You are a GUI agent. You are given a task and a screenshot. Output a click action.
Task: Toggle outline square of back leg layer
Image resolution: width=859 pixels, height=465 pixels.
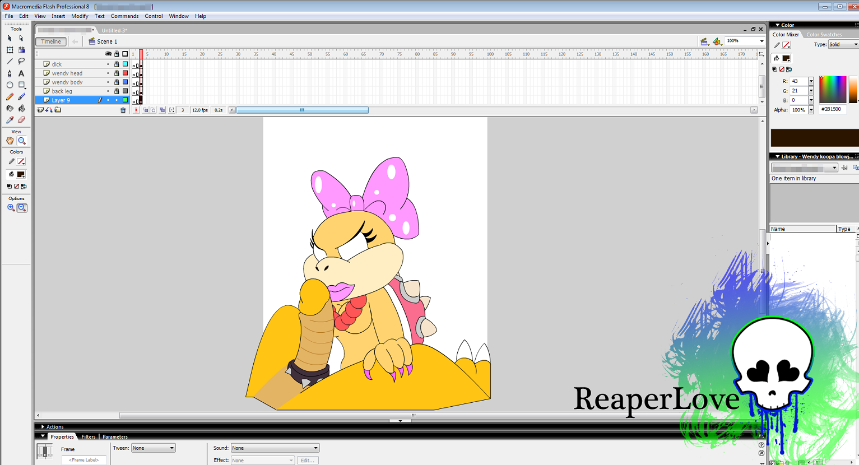click(125, 91)
